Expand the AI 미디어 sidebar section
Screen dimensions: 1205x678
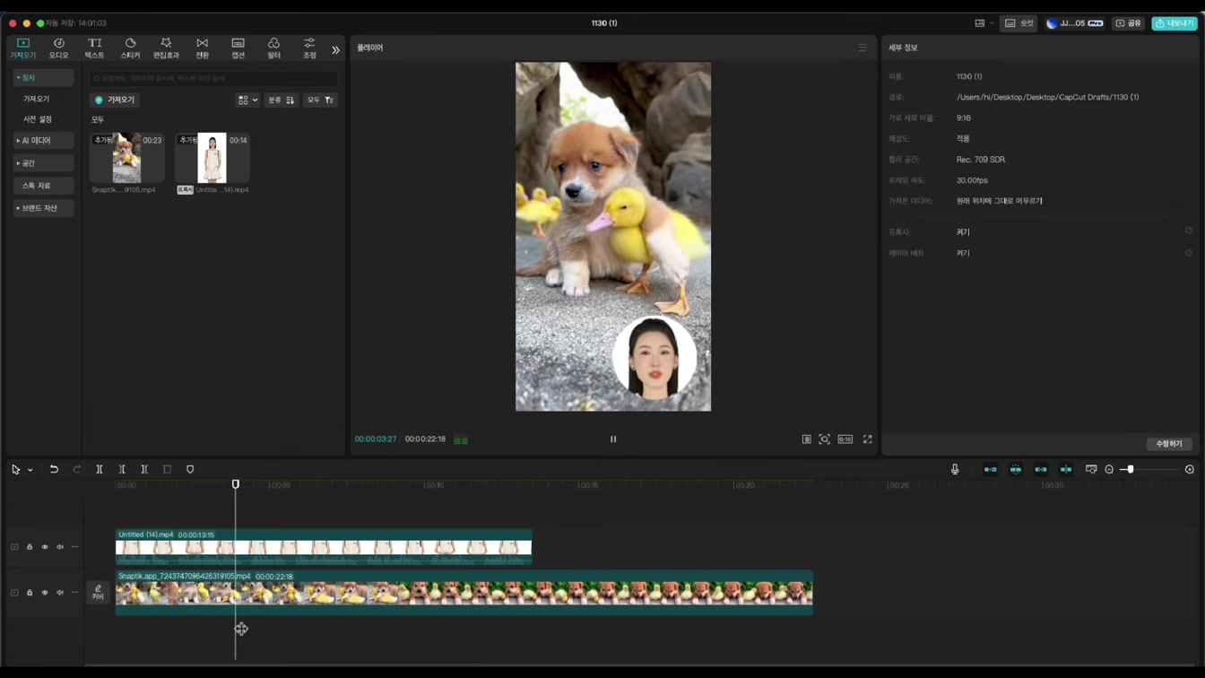point(43,141)
